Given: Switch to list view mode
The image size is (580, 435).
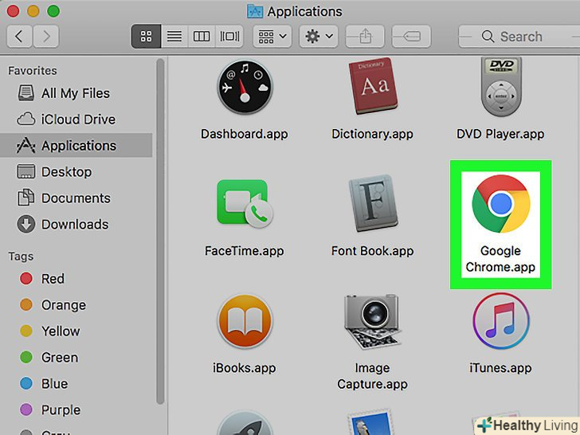Looking at the screenshot, I should point(173,37).
